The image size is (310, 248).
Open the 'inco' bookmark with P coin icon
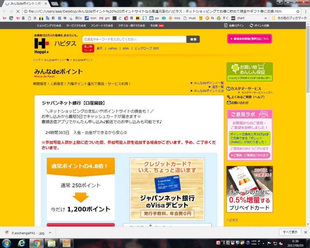(x=174, y=18)
